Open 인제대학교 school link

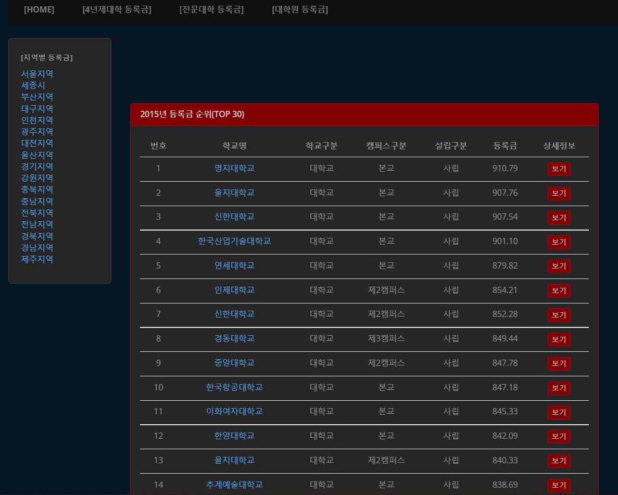234,290
